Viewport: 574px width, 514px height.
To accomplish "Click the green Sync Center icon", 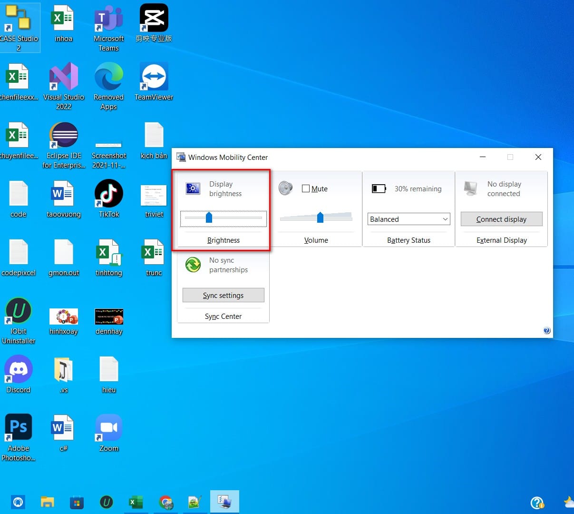I will point(193,265).
